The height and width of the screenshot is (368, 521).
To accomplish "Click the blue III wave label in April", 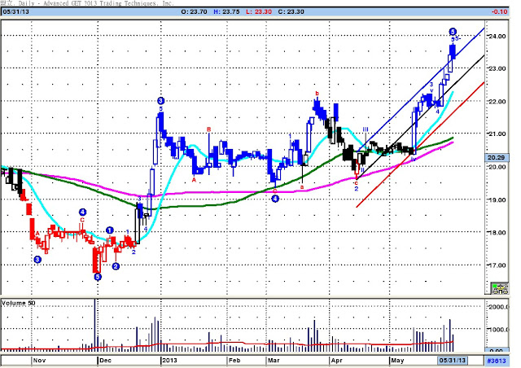I will pos(366,129).
